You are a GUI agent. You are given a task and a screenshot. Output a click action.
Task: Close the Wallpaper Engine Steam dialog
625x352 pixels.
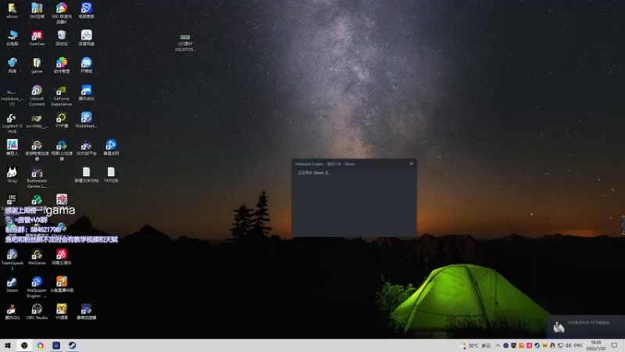point(412,163)
